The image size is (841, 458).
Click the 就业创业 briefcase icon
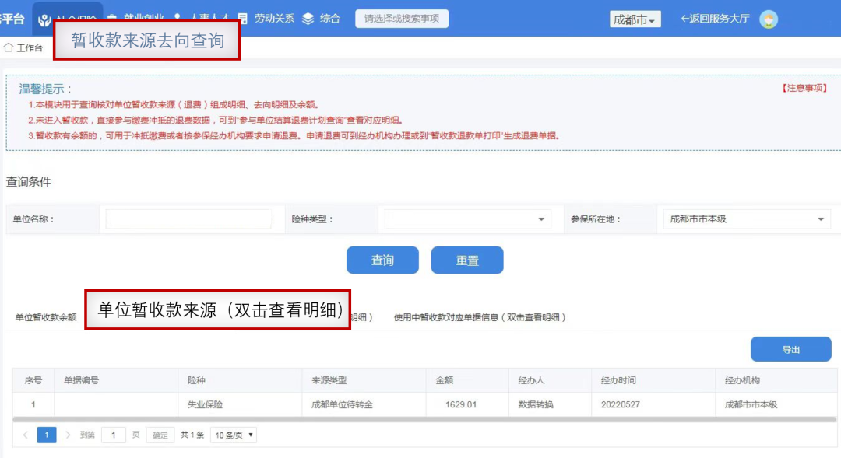coord(113,18)
